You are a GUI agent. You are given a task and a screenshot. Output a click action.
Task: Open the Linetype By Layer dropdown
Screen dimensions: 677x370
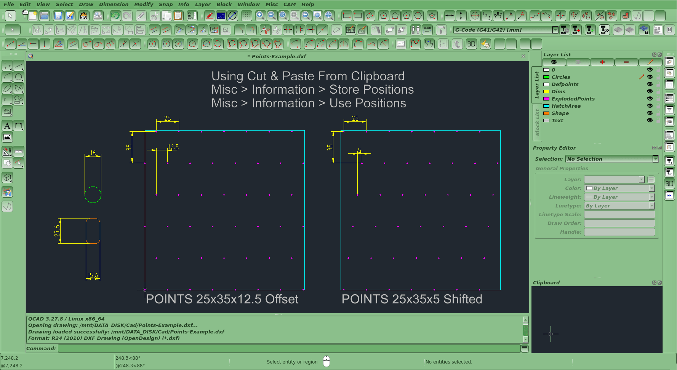(x=651, y=206)
